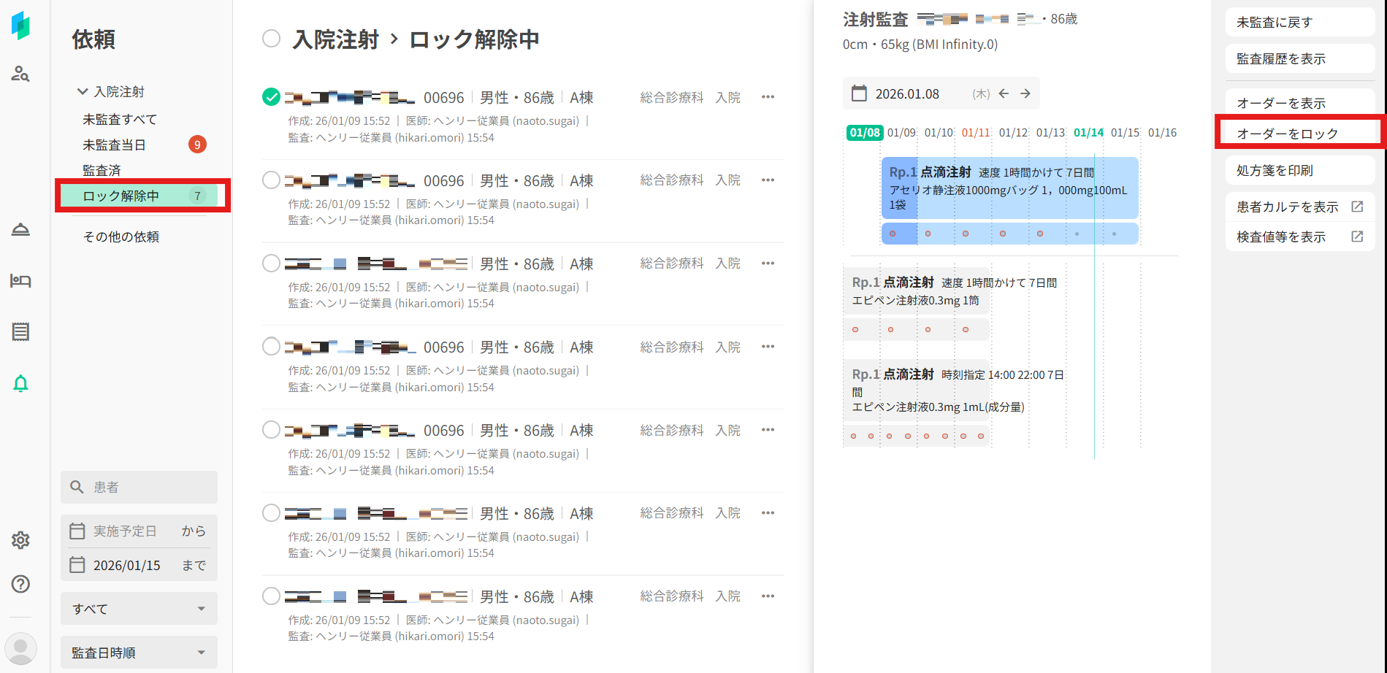
Task: Open the 監査日時順 sort dropdown
Action: click(x=139, y=653)
